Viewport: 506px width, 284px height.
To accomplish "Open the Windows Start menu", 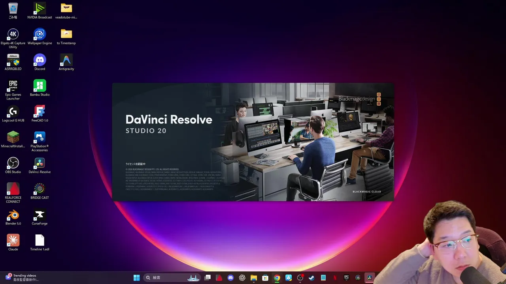I will [136, 278].
